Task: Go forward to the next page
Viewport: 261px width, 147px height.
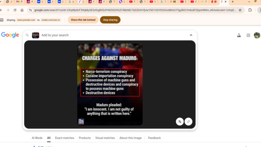Action: [x=8, y=10]
